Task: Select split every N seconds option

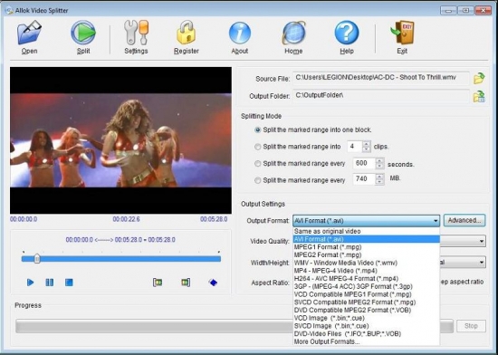Action: pyautogui.click(x=258, y=164)
